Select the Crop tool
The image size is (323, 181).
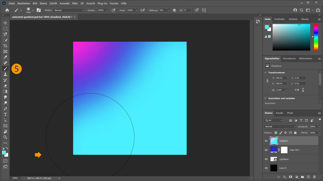click(5, 46)
